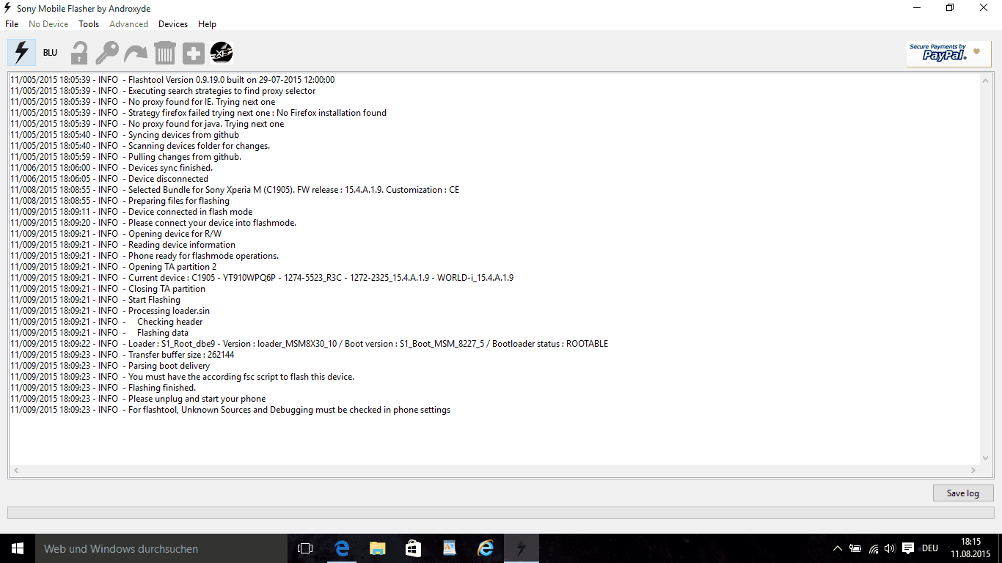Click the Flashtool lightning taskbar icon
This screenshot has height=563, width=1002.
tap(522, 548)
